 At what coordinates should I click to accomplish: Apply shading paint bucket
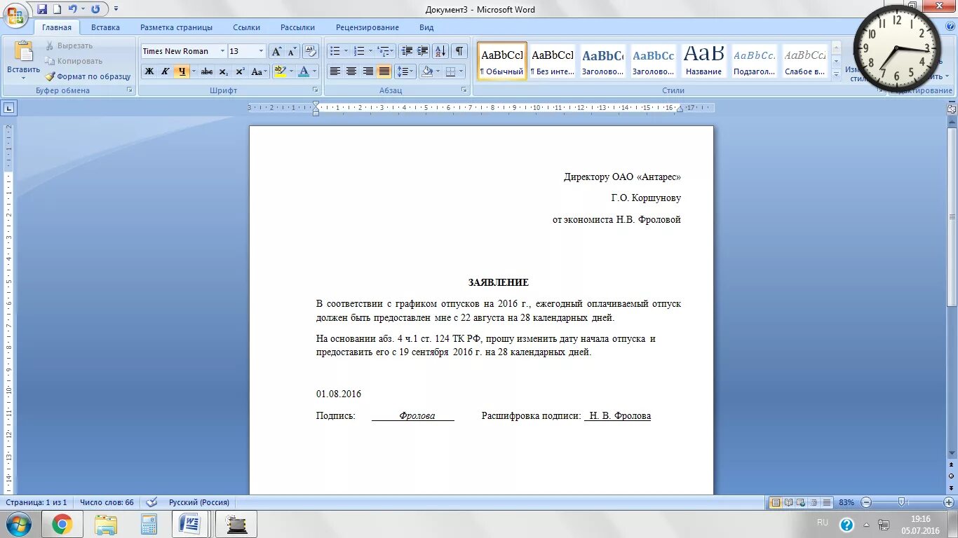[x=426, y=71]
